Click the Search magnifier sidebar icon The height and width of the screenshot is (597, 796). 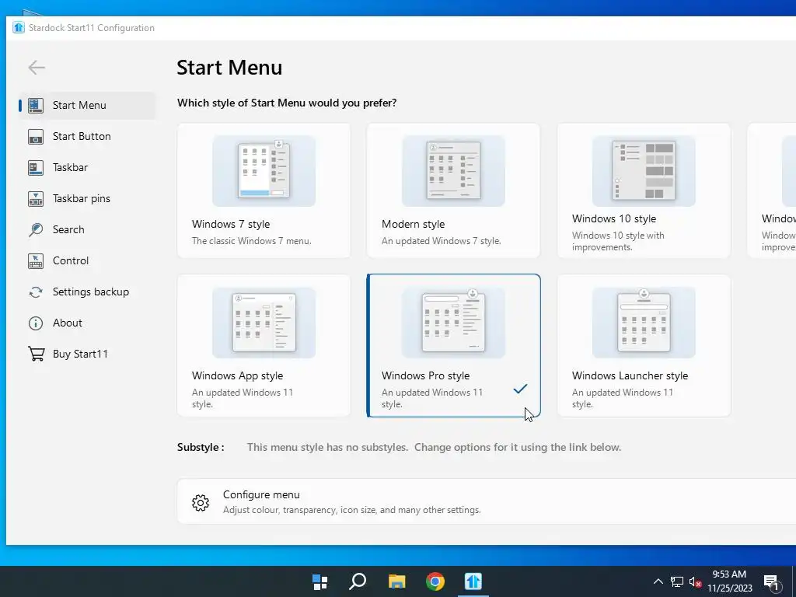click(36, 229)
